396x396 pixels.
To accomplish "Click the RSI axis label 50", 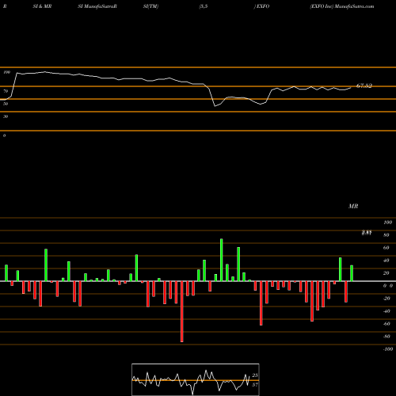I will point(6,104).
